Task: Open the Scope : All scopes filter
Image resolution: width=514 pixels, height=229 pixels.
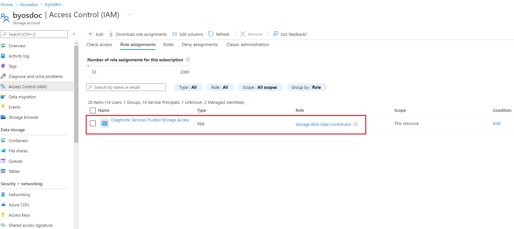Action: 260,88
